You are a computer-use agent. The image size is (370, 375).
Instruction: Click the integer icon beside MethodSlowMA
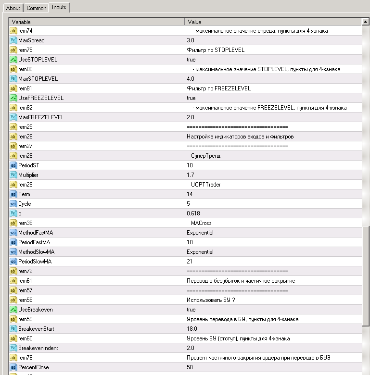click(x=13, y=252)
